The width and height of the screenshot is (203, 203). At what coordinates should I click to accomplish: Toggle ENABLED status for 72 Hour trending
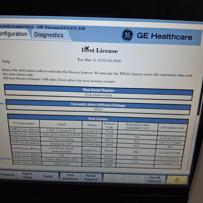pos(92,140)
